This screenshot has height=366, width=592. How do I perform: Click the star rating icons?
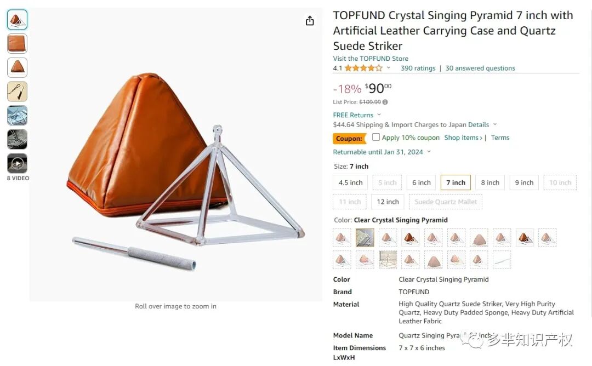(363, 68)
